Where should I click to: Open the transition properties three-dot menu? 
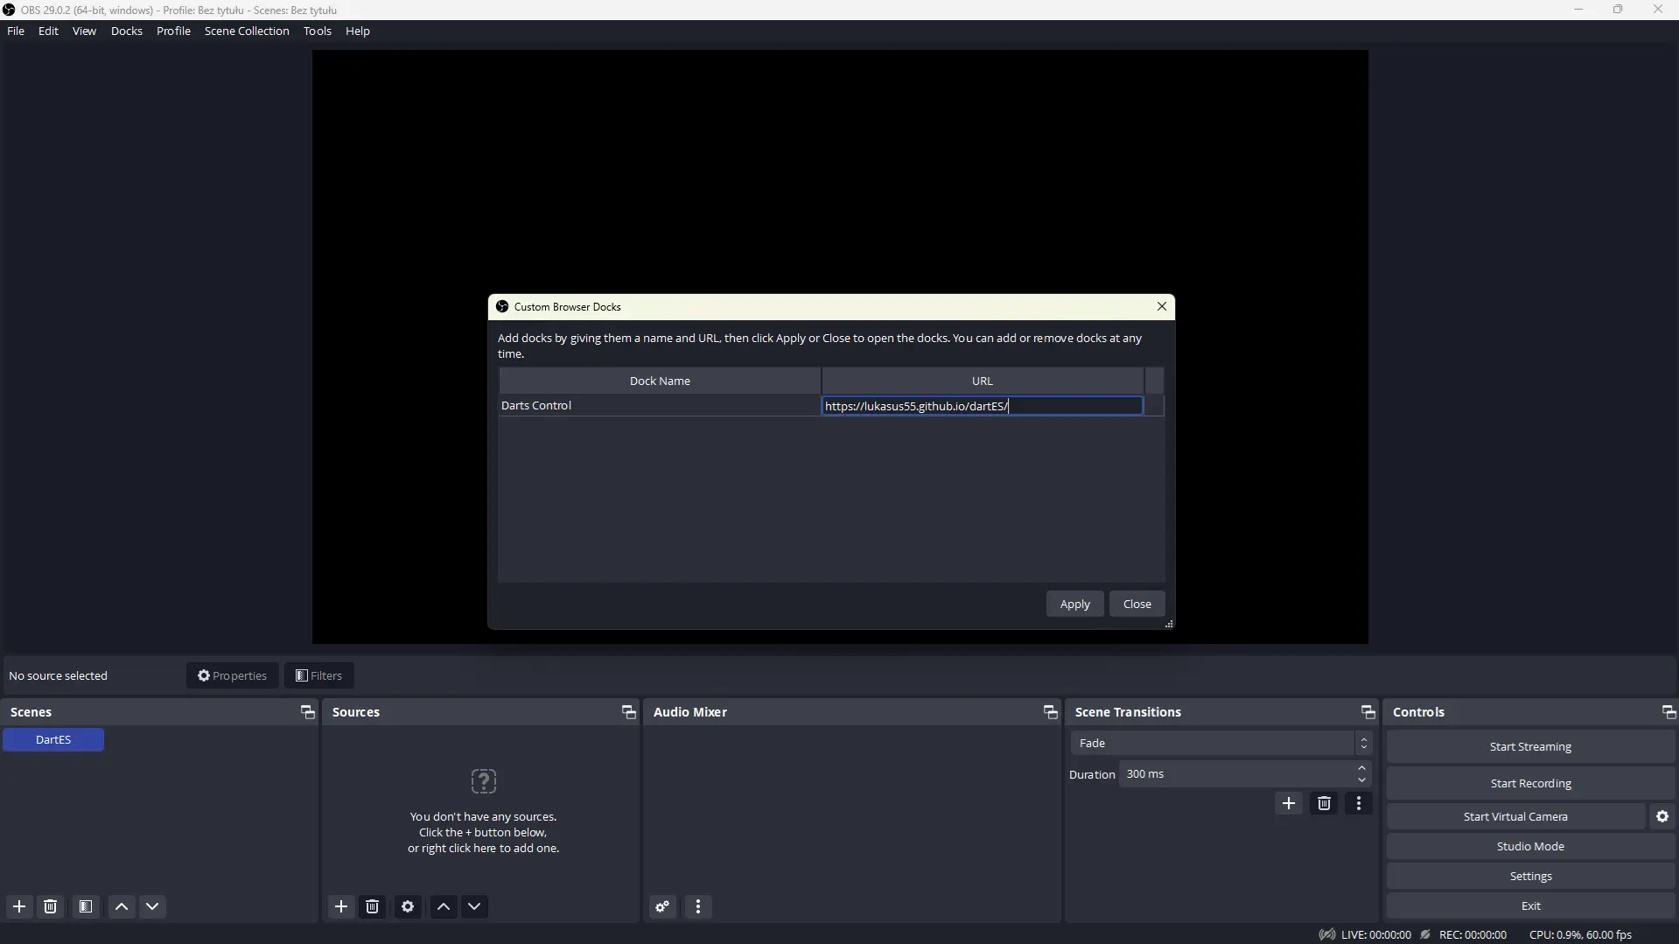click(1359, 803)
